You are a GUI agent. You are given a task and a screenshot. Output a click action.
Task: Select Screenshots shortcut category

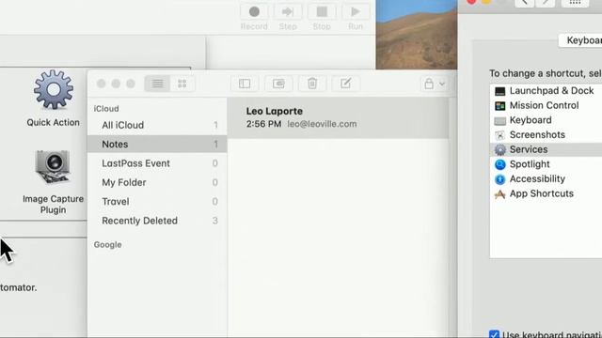(546, 135)
